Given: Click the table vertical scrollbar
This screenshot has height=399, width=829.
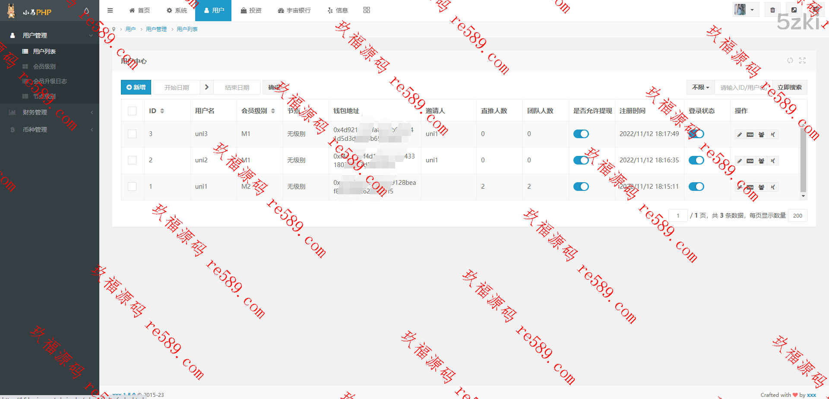Looking at the screenshot, I should pos(803,160).
